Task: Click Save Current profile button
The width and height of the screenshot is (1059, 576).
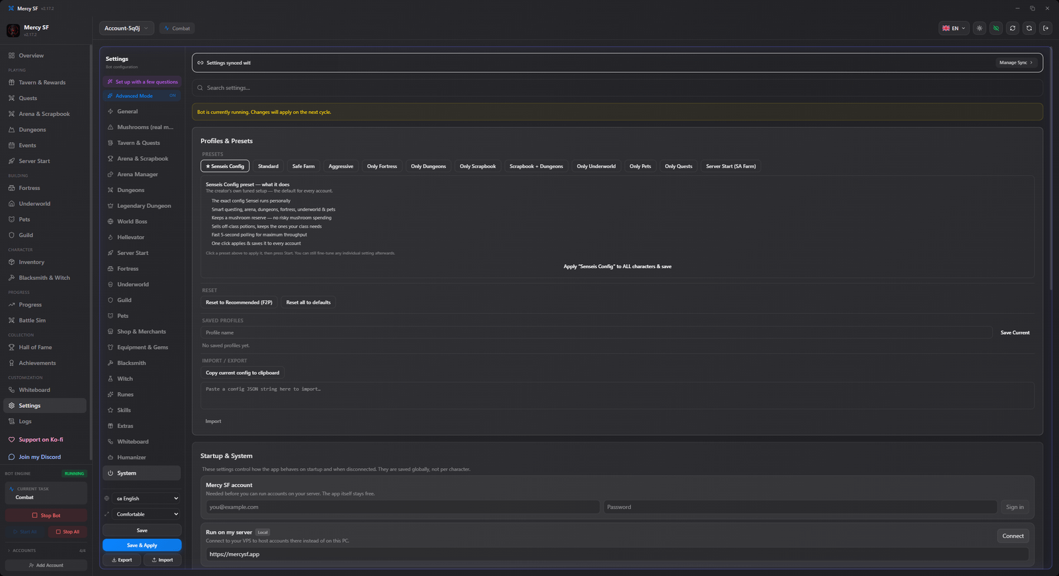Action: [x=1015, y=333]
